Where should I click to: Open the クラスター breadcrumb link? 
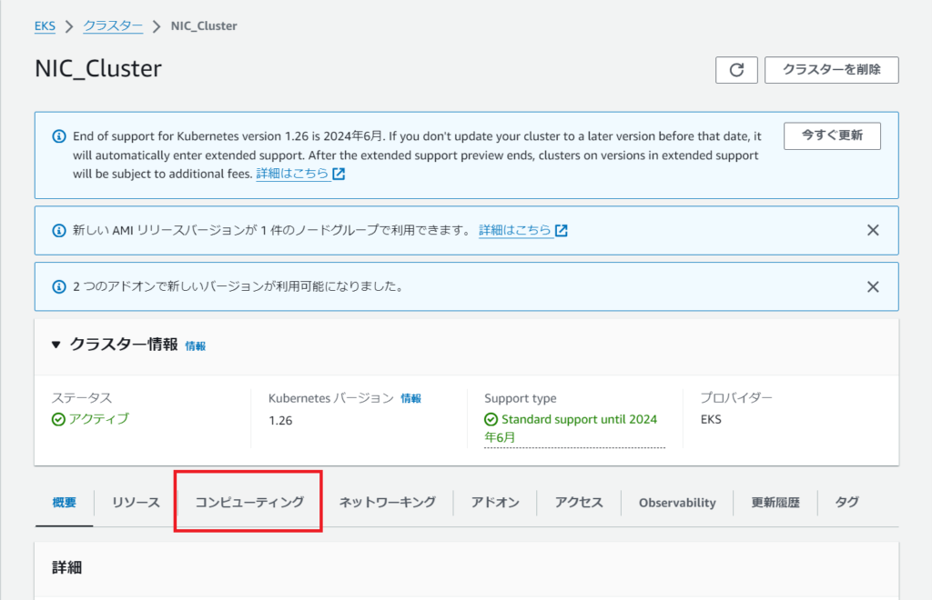point(112,26)
